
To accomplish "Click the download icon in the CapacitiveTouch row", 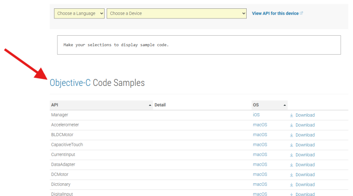I will 291,145.
